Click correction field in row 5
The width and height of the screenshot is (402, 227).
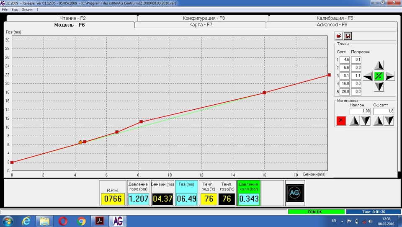click(x=356, y=92)
